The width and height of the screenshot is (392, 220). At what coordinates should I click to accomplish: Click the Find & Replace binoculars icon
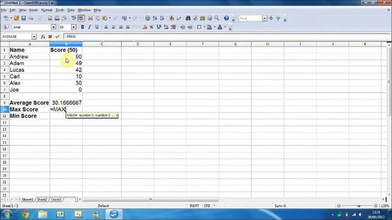click(188, 18)
